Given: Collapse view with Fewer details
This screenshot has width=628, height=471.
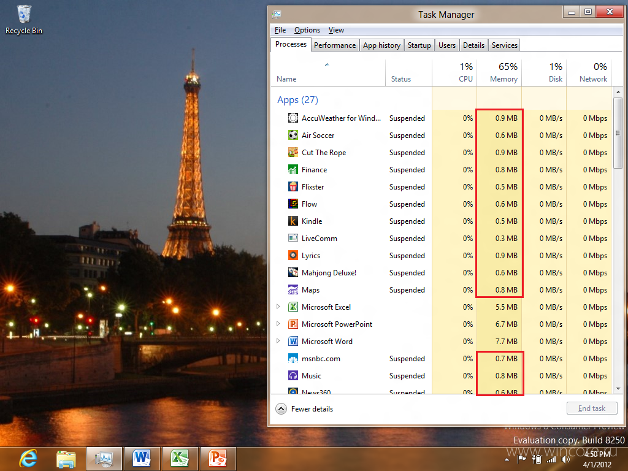Looking at the screenshot, I should 304,409.
